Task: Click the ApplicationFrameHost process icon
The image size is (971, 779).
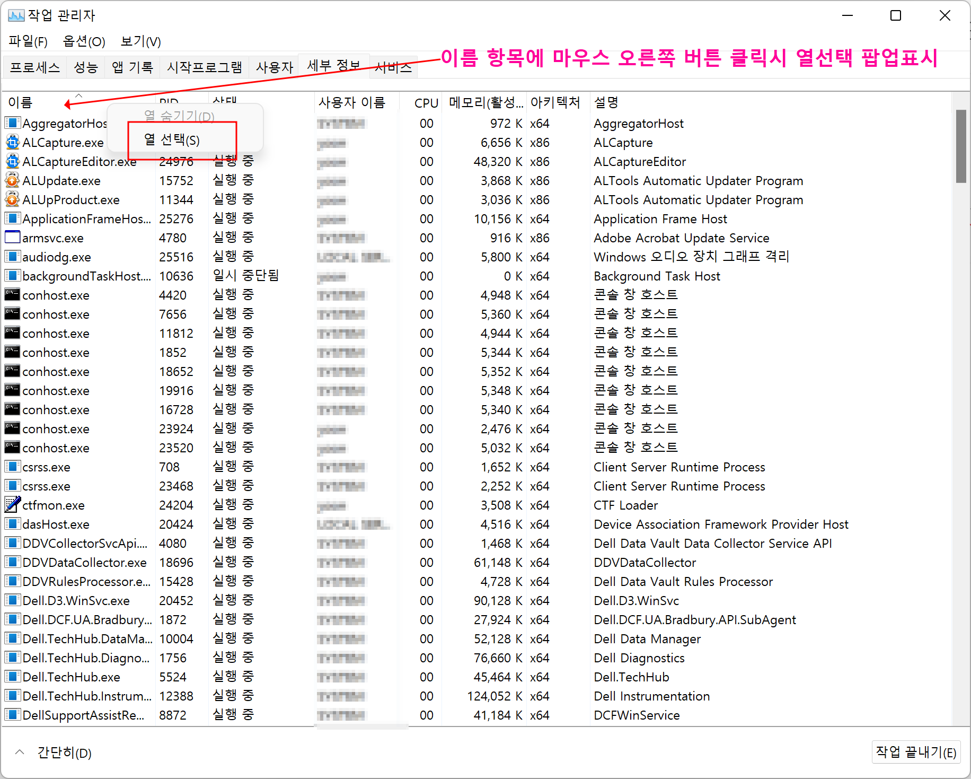Action: (x=12, y=218)
